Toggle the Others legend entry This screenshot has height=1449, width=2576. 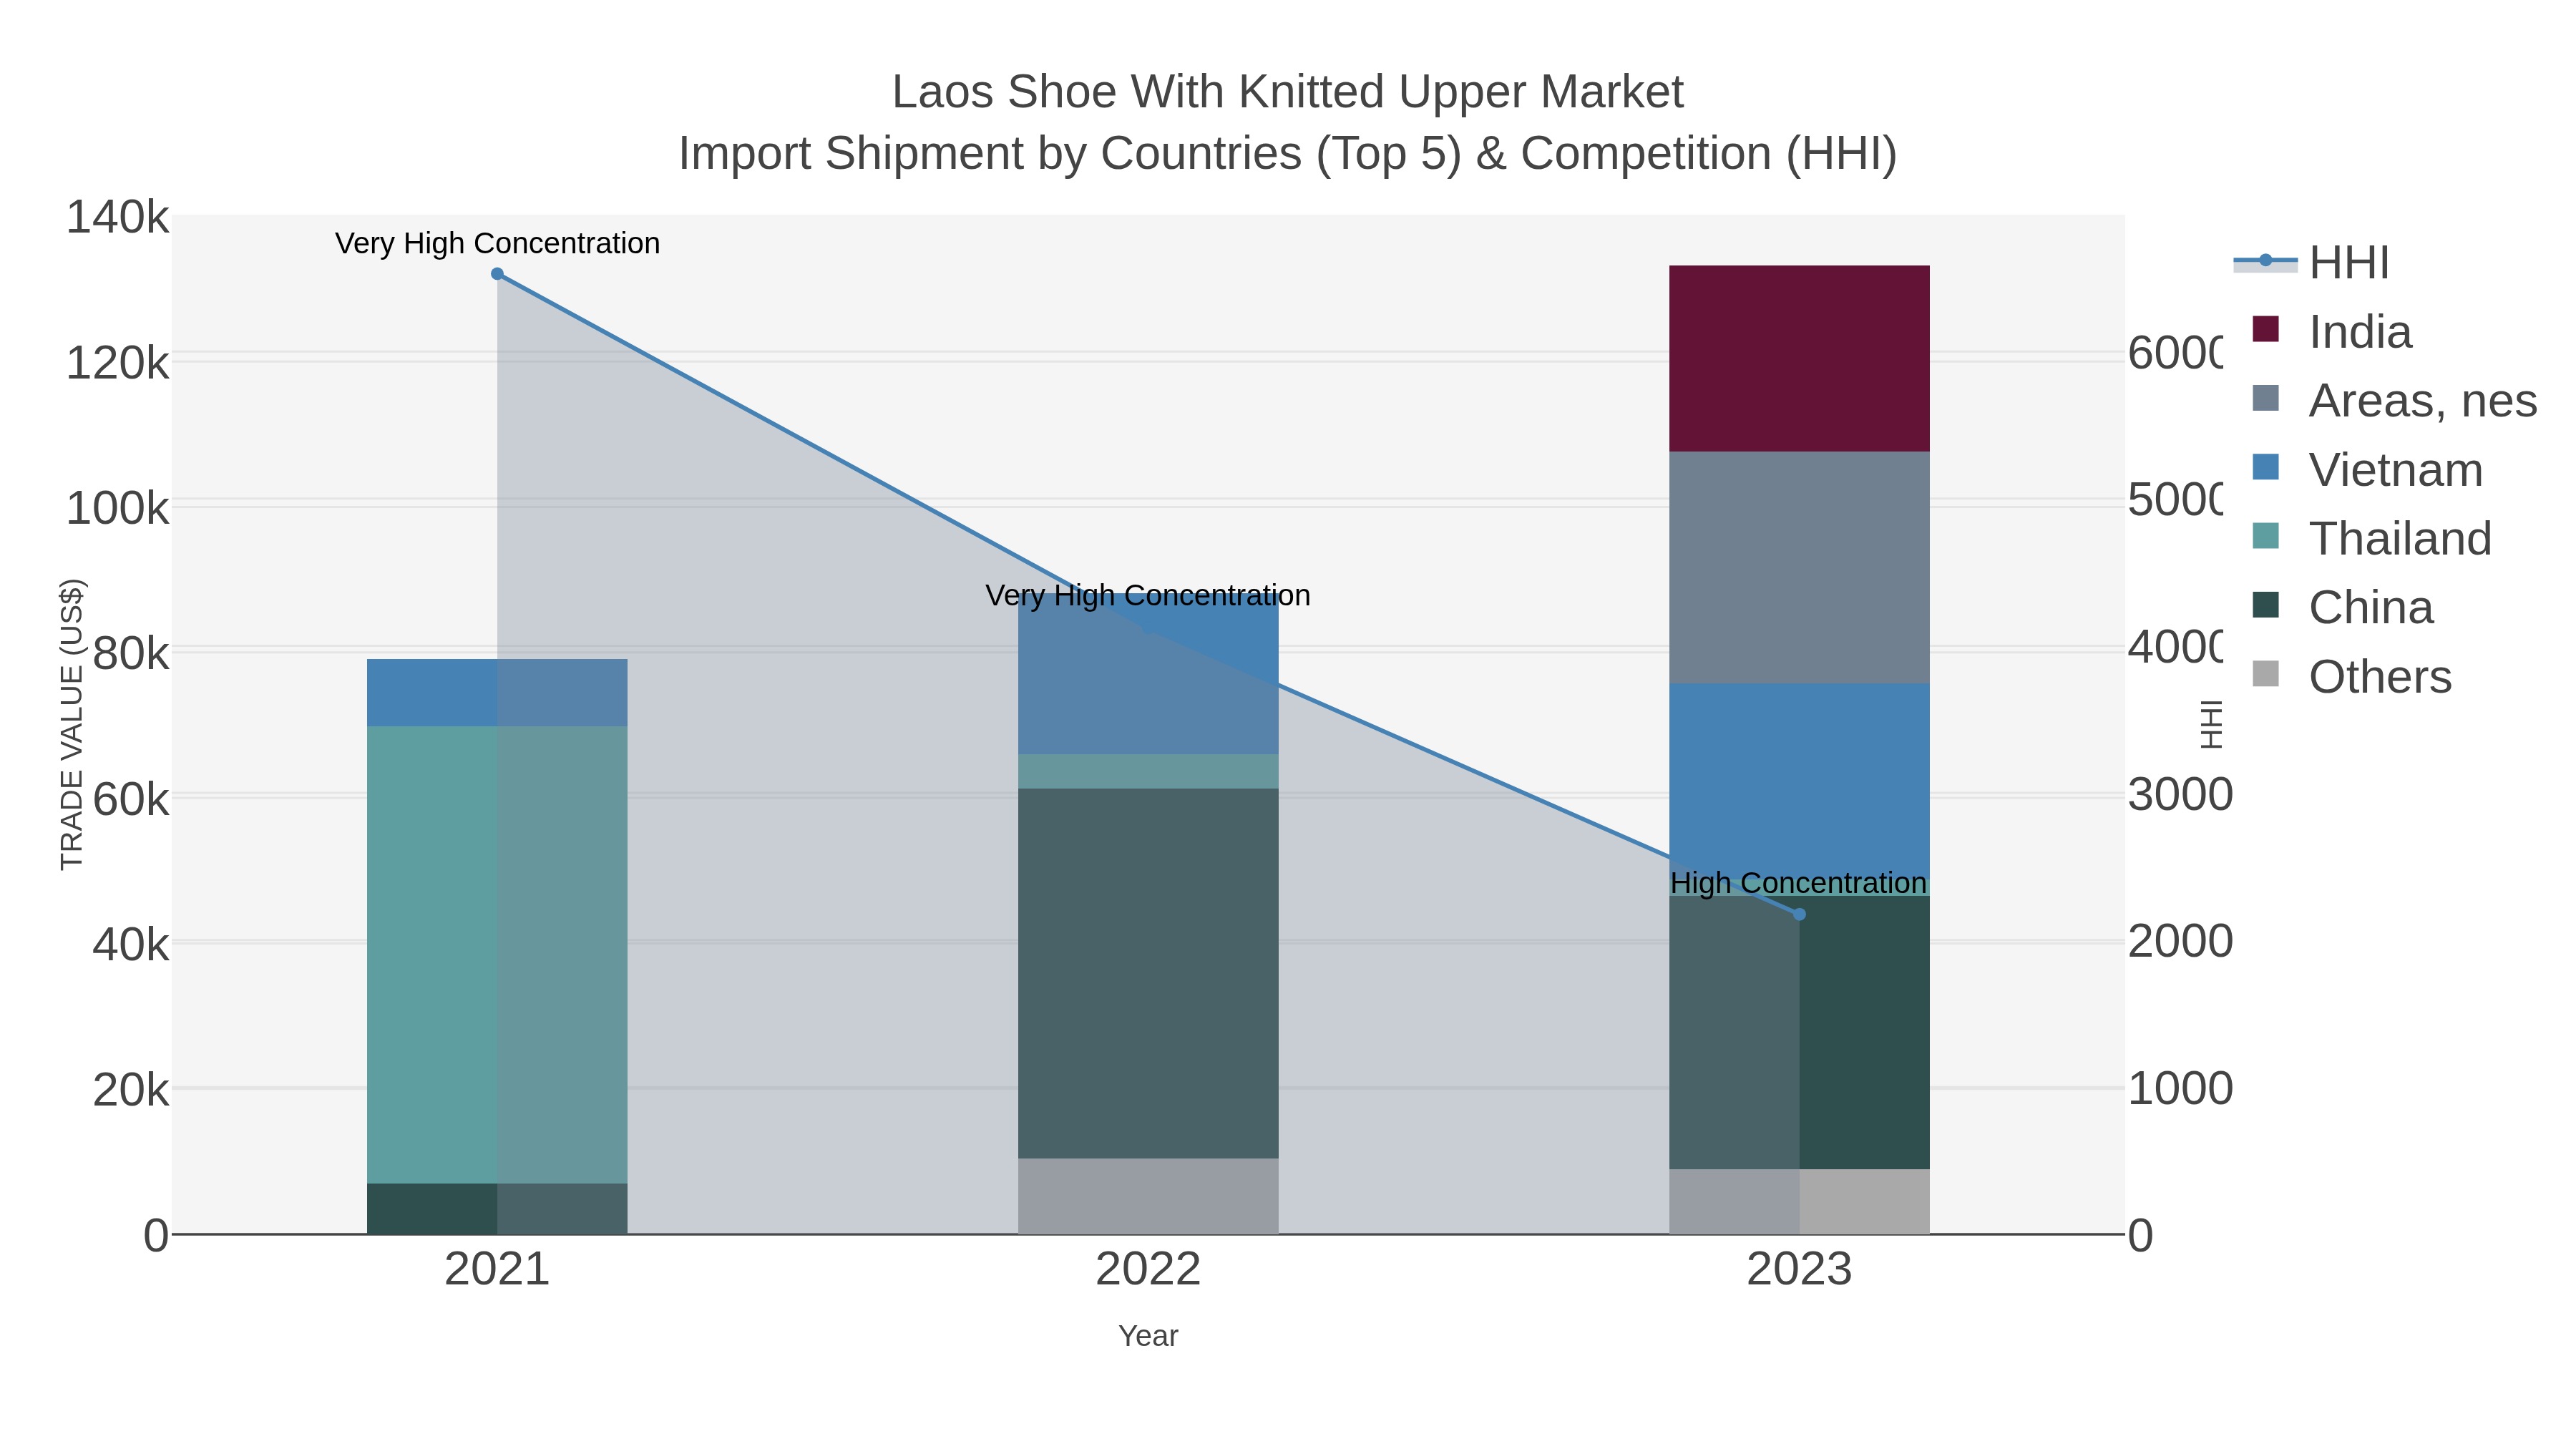click(x=2351, y=677)
